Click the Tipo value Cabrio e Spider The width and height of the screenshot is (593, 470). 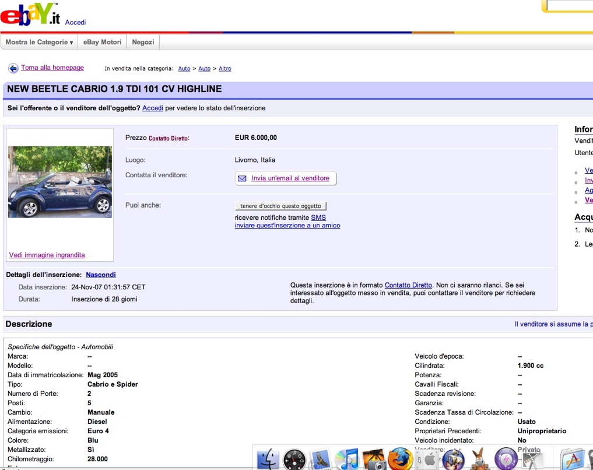[113, 384]
